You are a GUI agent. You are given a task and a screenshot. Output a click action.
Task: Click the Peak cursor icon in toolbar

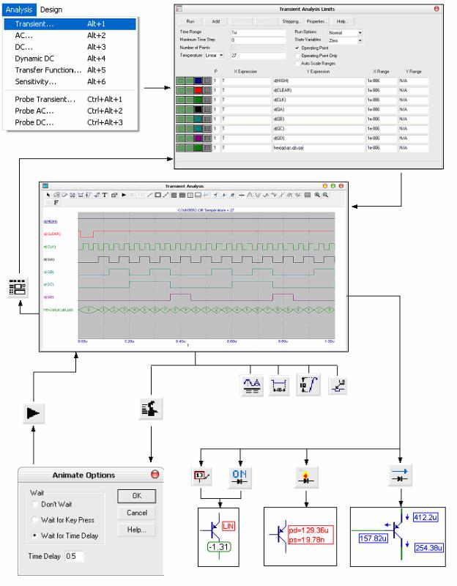[249, 195]
